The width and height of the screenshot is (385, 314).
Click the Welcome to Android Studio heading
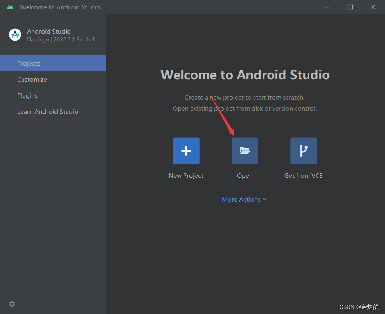(245, 75)
